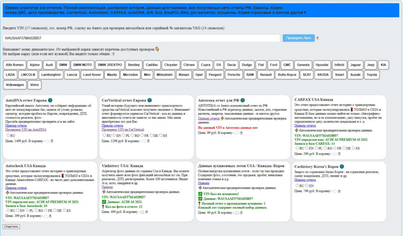Select the ES radio button in the CarVertical card
The image size is (403, 236).
[161, 135]
